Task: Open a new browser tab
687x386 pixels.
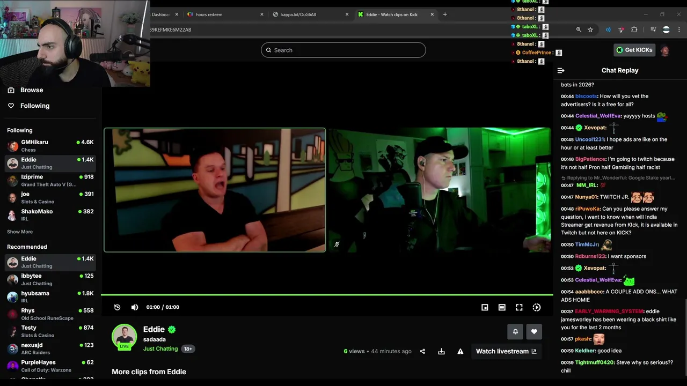Action: [445, 14]
